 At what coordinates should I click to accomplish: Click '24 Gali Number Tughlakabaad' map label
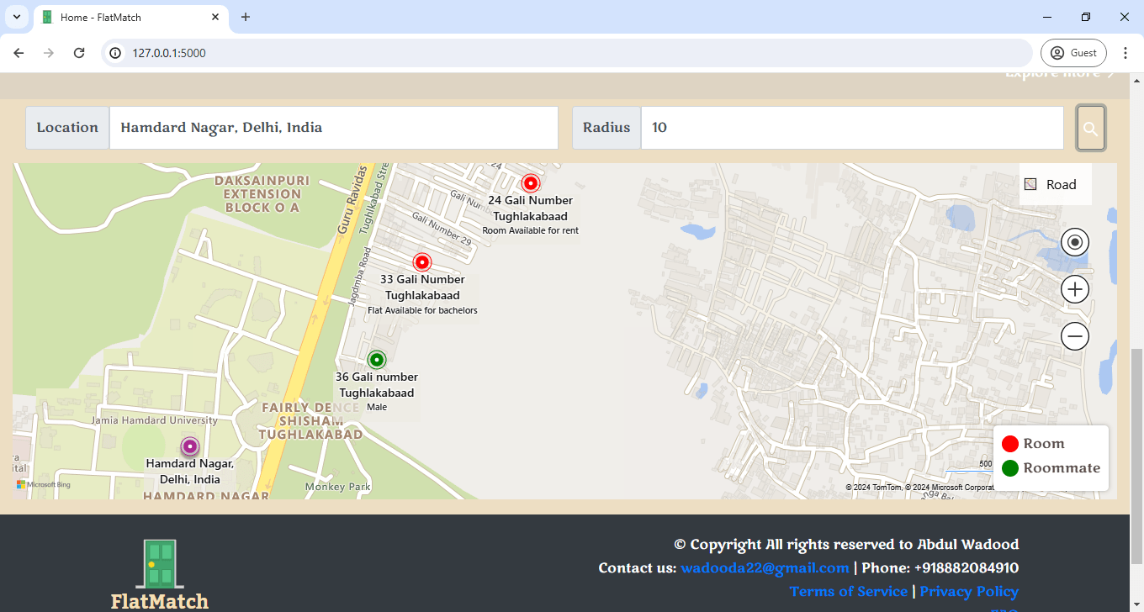click(x=531, y=208)
